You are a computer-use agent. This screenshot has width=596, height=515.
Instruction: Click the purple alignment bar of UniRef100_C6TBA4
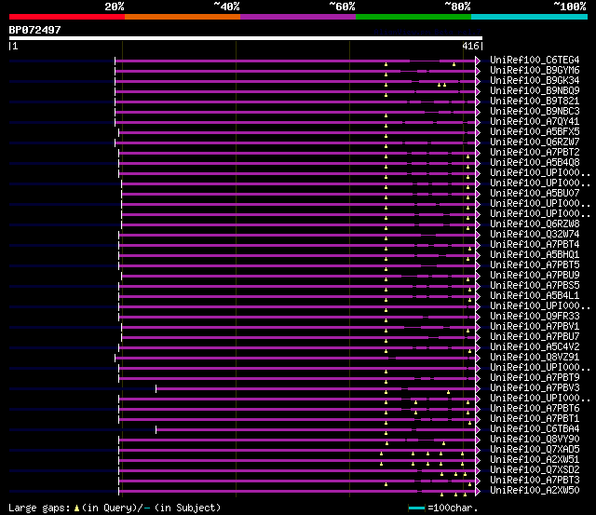coord(316,430)
